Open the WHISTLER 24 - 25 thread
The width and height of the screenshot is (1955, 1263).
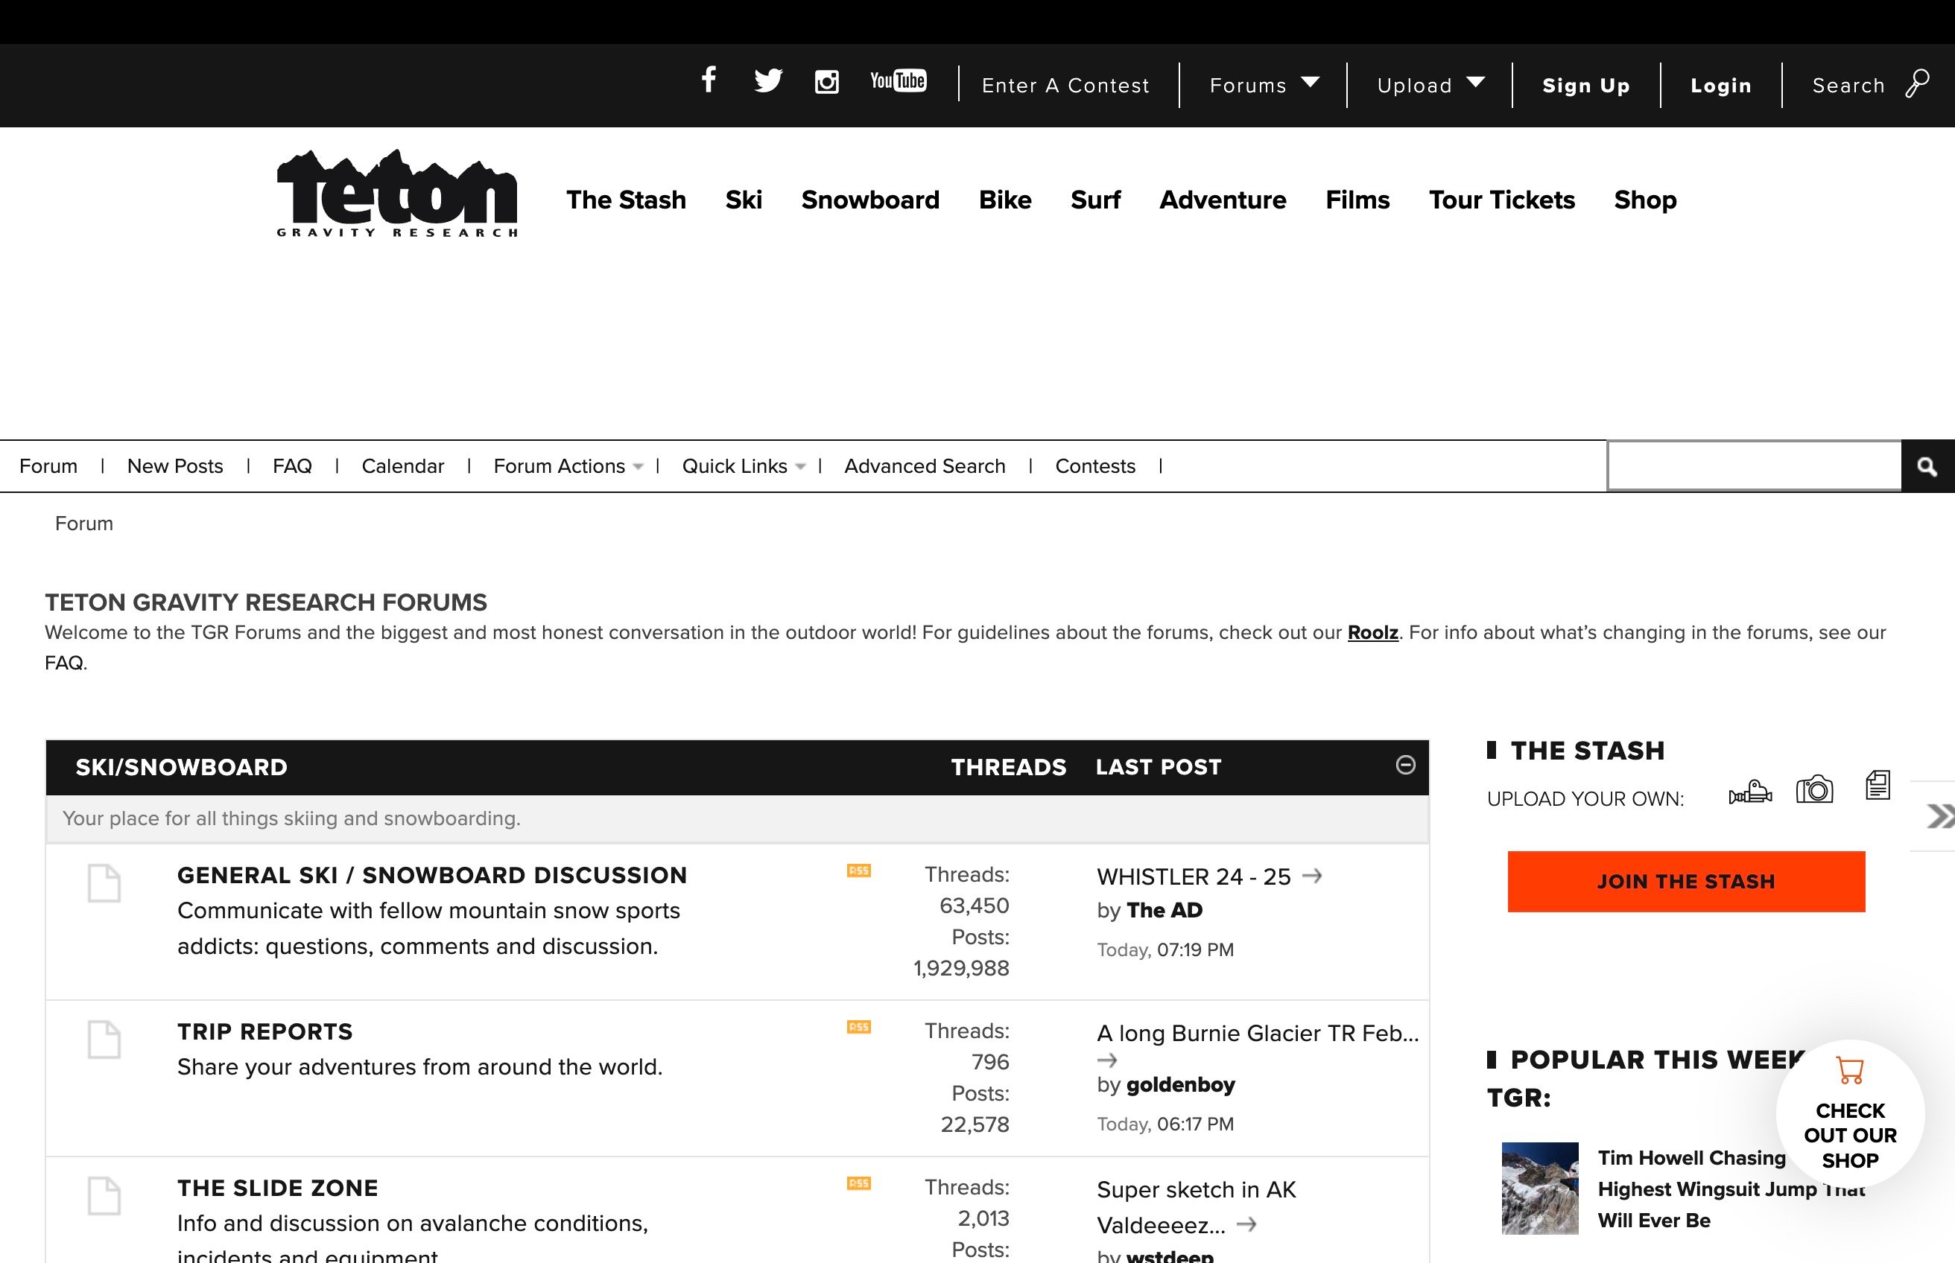[1194, 877]
